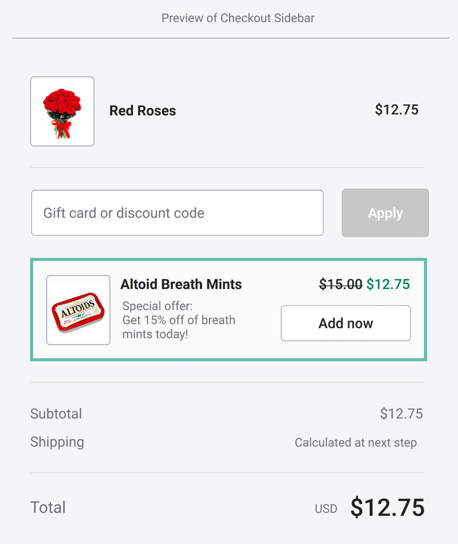Click the Total label
Screen dimensions: 458x544
[x=48, y=507]
